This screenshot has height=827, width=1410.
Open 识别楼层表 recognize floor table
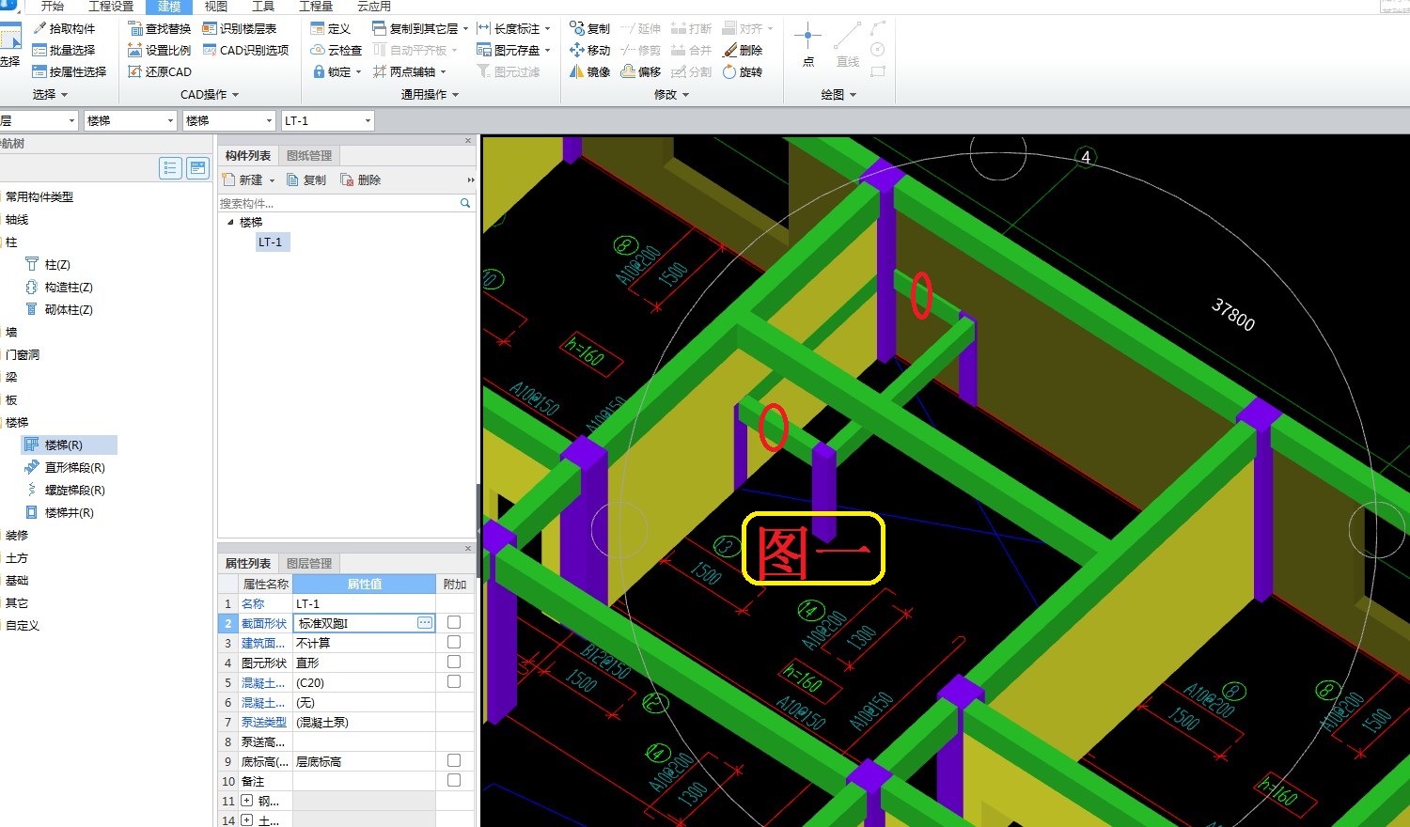pyautogui.click(x=240, y=28)
